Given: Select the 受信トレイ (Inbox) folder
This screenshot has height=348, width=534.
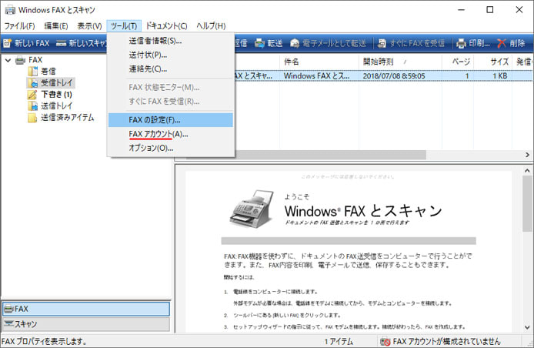Looking at the screenshot, I should point(51,83).
